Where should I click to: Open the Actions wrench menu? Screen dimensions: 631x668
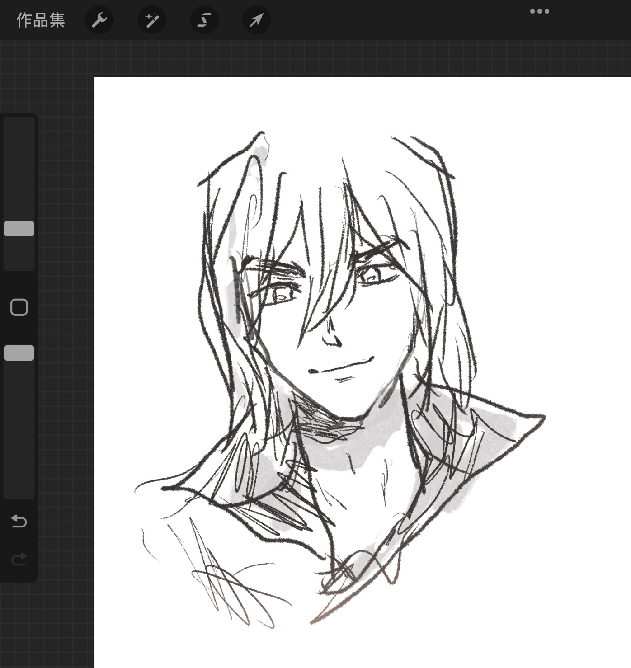click(99, 20)
